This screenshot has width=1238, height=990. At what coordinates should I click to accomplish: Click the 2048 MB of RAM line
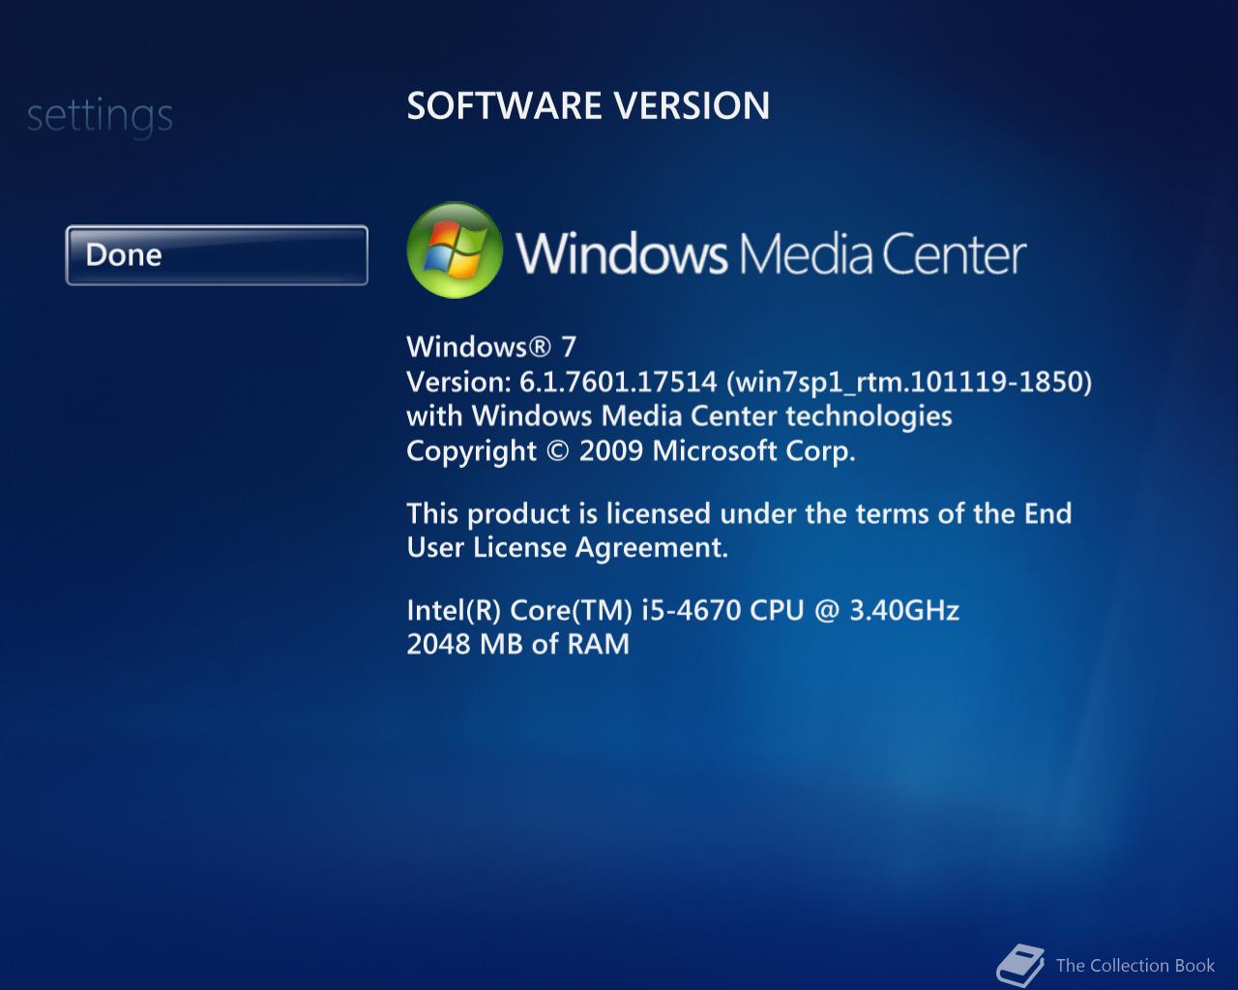tap(517, 644)
